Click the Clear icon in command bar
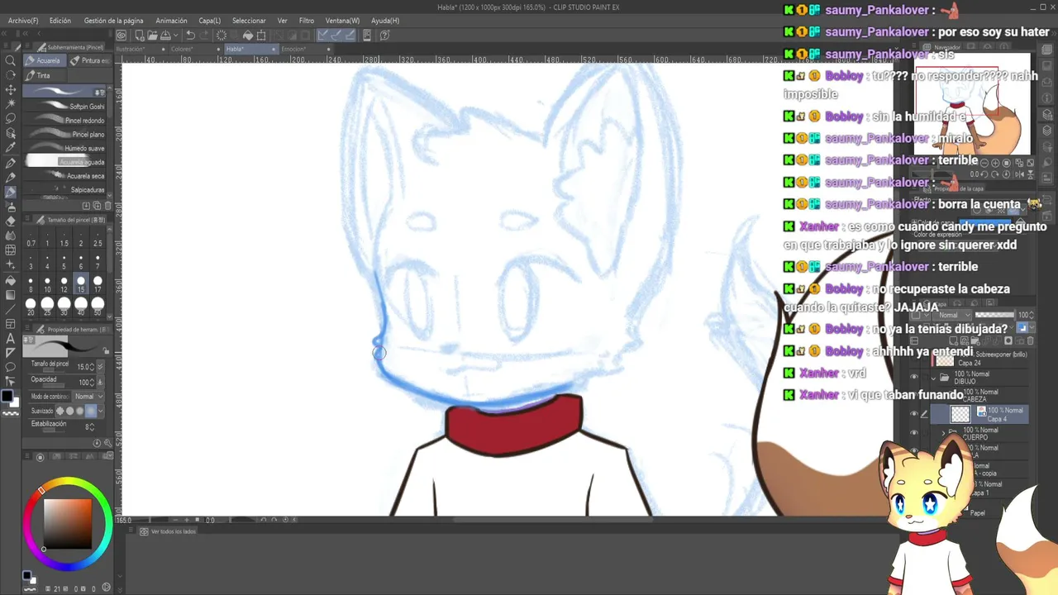 (222, 36)
